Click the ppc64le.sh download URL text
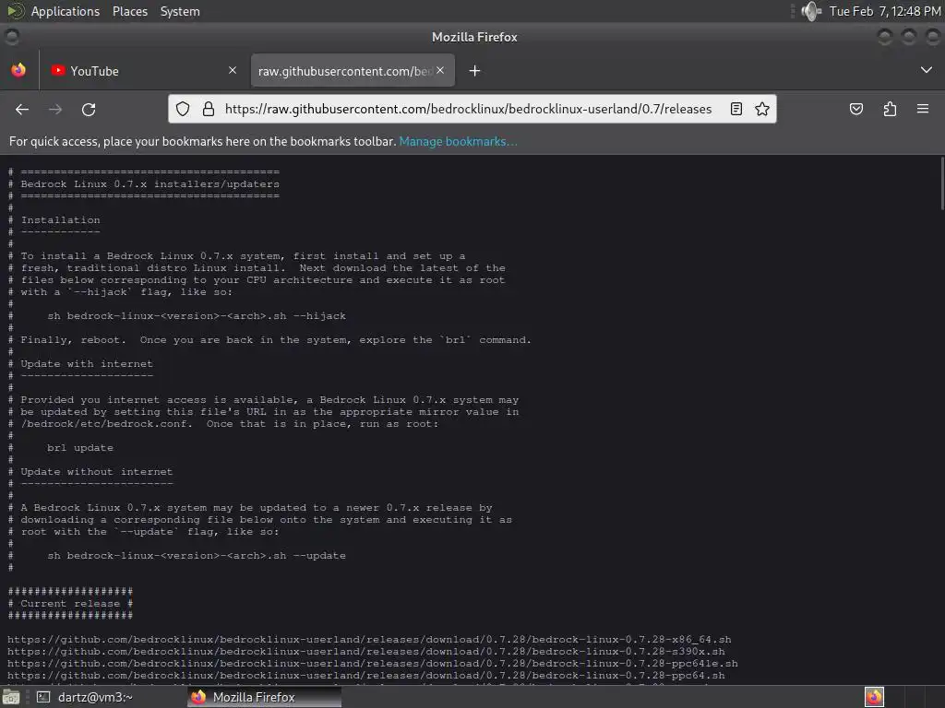The height and width of the screenshot is (708, 945). click(373, 664)
